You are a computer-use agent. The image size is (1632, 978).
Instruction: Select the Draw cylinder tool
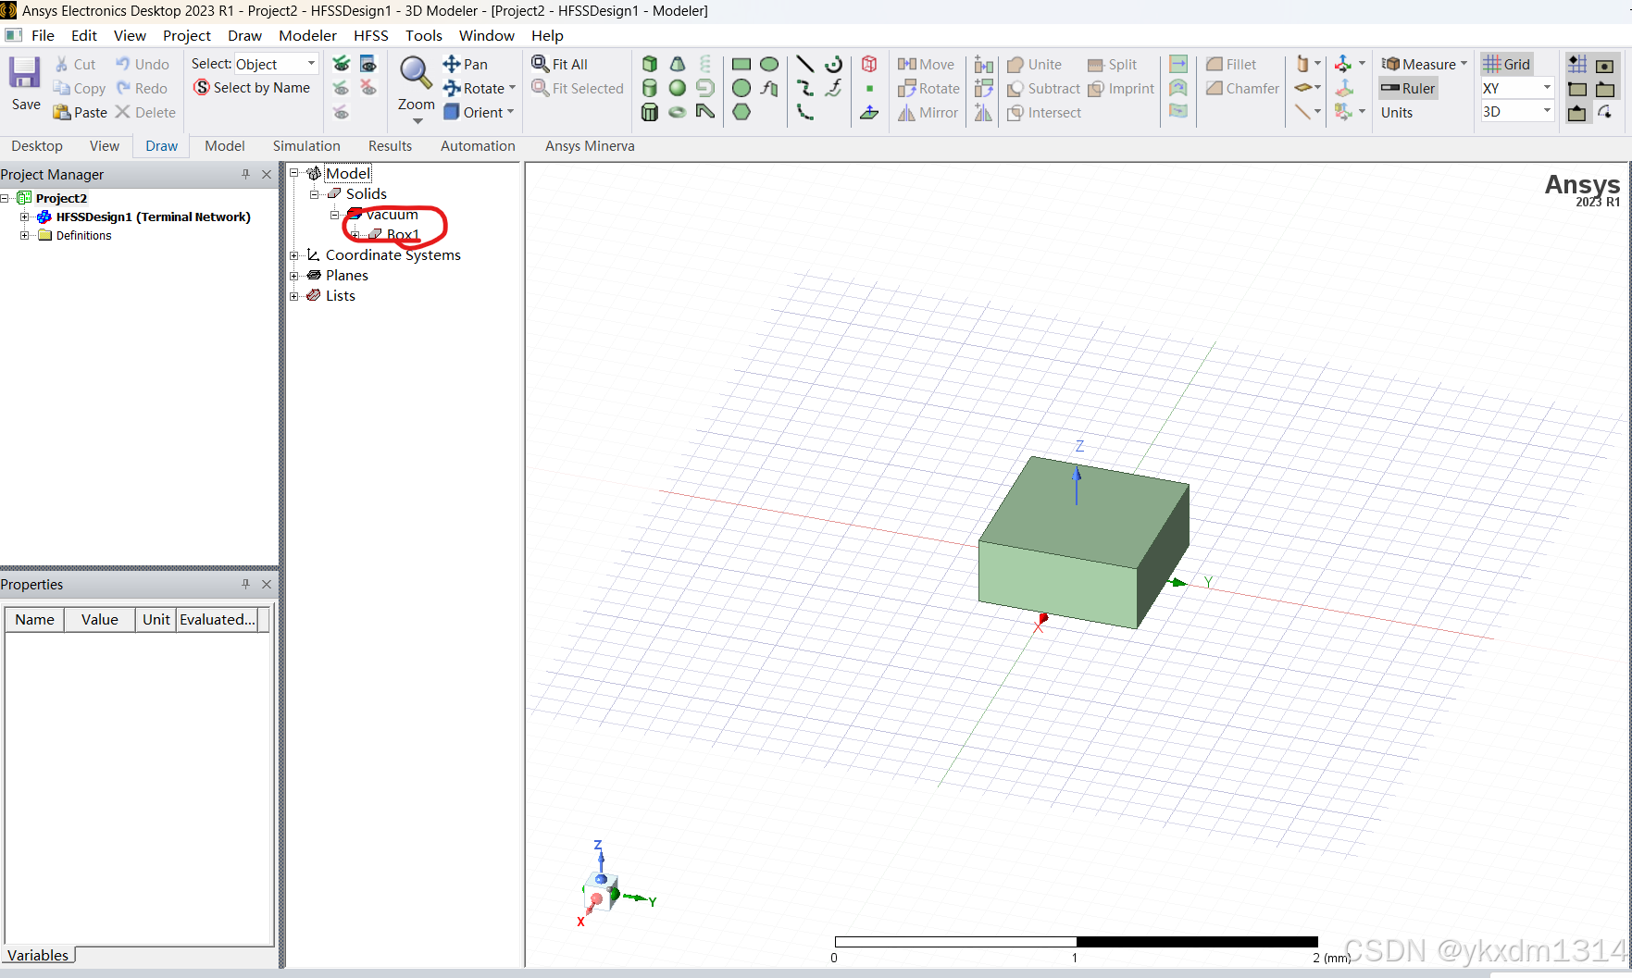coord(650,88)
